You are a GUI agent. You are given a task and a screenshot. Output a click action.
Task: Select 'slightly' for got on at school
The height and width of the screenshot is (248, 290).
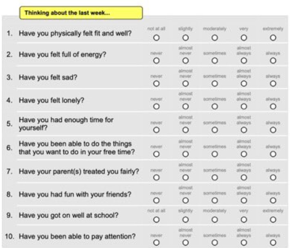click(185, 219)
